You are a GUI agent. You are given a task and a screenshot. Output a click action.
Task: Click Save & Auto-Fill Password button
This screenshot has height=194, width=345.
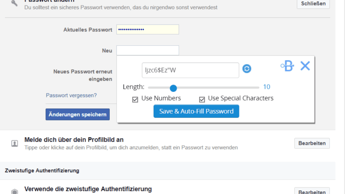pos(196,111)
